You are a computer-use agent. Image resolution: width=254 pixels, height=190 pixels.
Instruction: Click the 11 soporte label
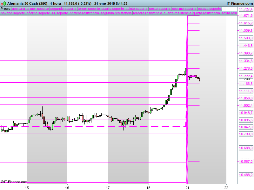tap(60, 13)
